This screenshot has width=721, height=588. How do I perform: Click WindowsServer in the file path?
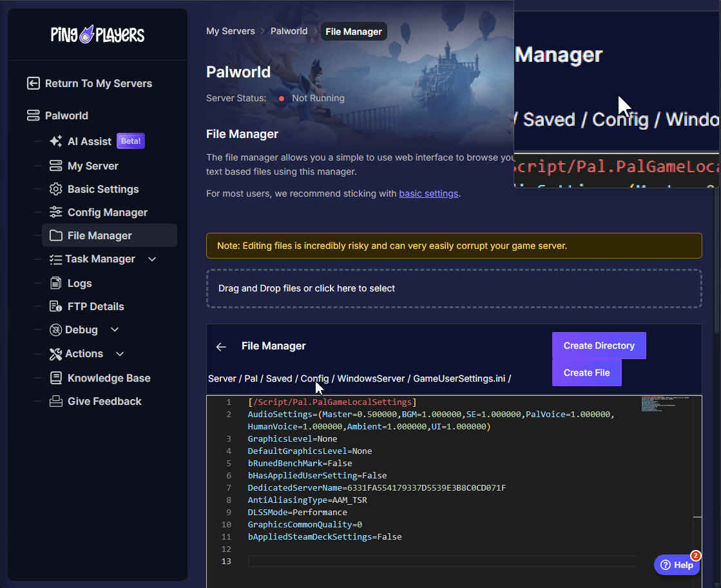click(x=371, y=378)
